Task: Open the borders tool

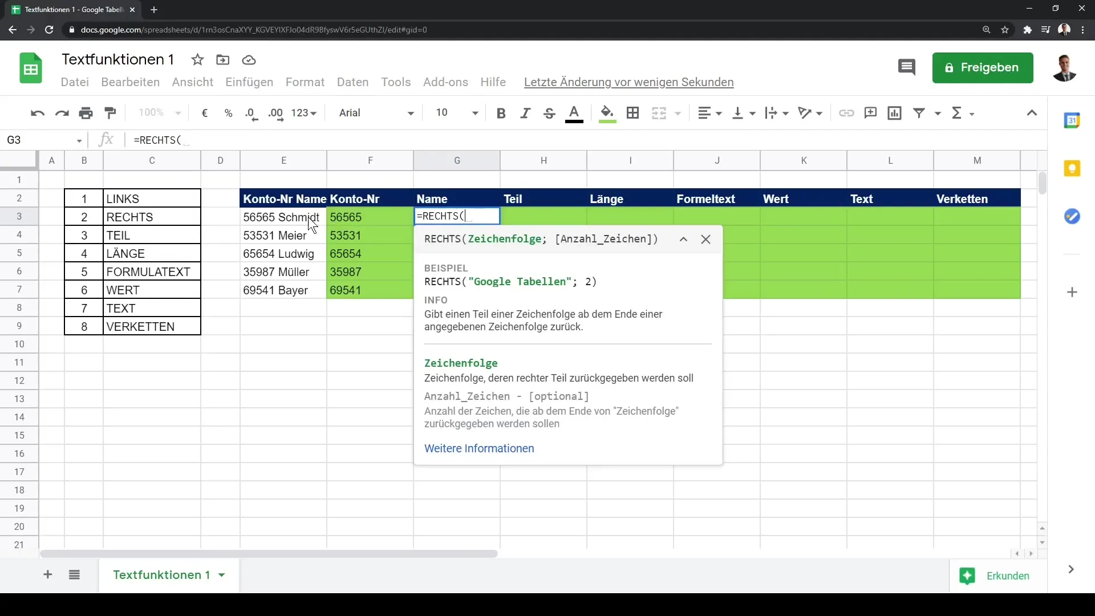Action: pos(632,113)
